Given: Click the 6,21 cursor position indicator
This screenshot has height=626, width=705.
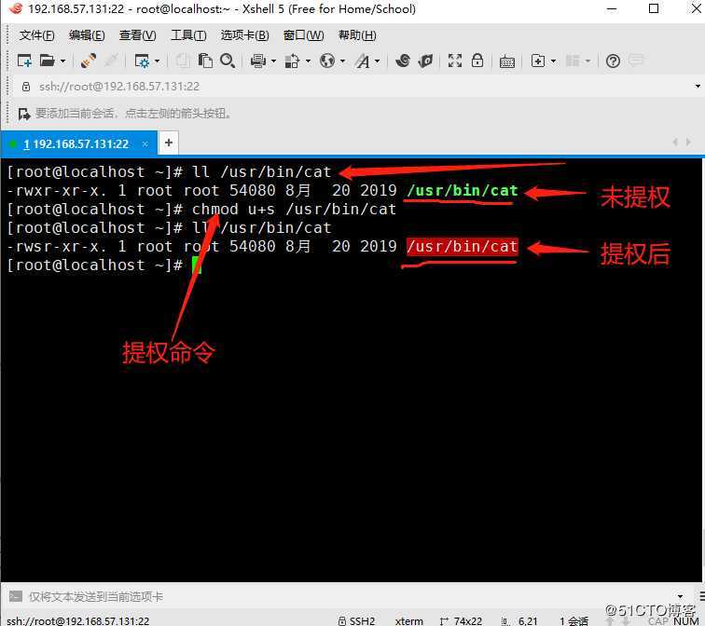Looking at the screenshot, I should (x=519, y=620).
